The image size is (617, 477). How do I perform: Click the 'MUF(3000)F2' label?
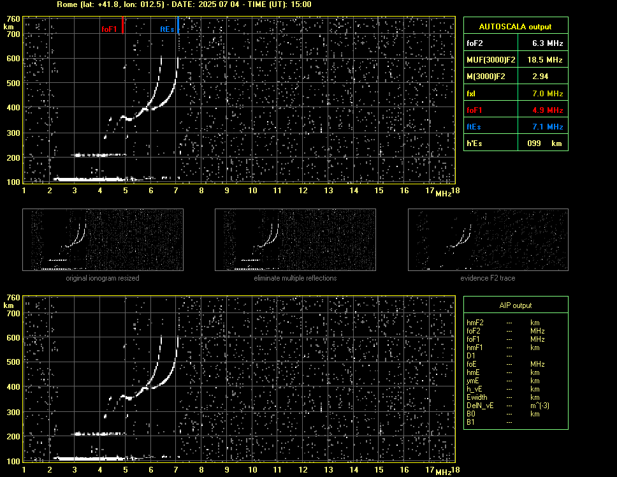[491, 60]
